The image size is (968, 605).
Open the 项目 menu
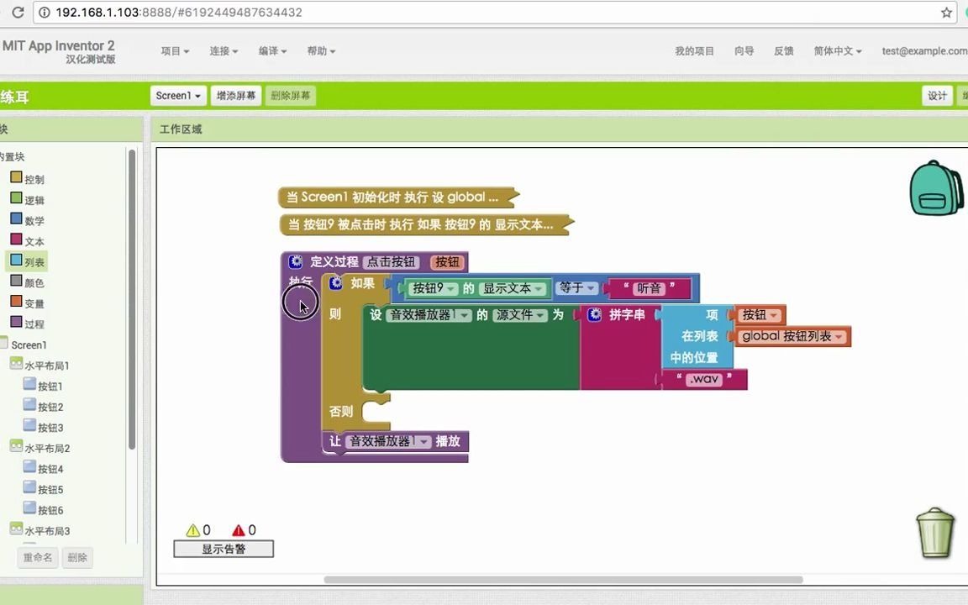[174, 50]
